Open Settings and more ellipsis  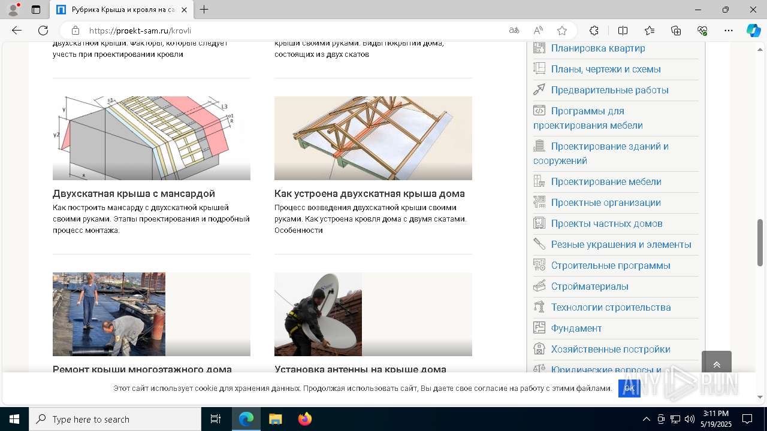(729, 31)
